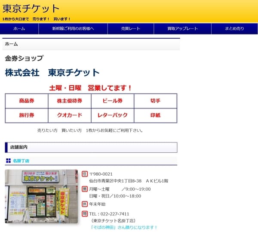
Task: Choose the 切手 cell
Action: click(156, 101)
